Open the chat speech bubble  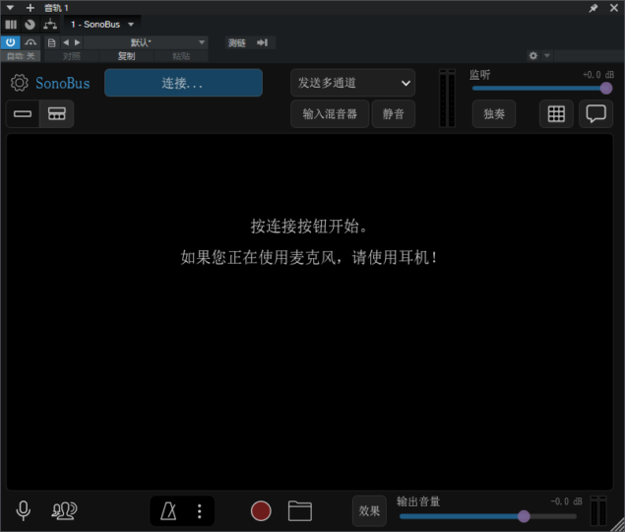click(595, 113)
